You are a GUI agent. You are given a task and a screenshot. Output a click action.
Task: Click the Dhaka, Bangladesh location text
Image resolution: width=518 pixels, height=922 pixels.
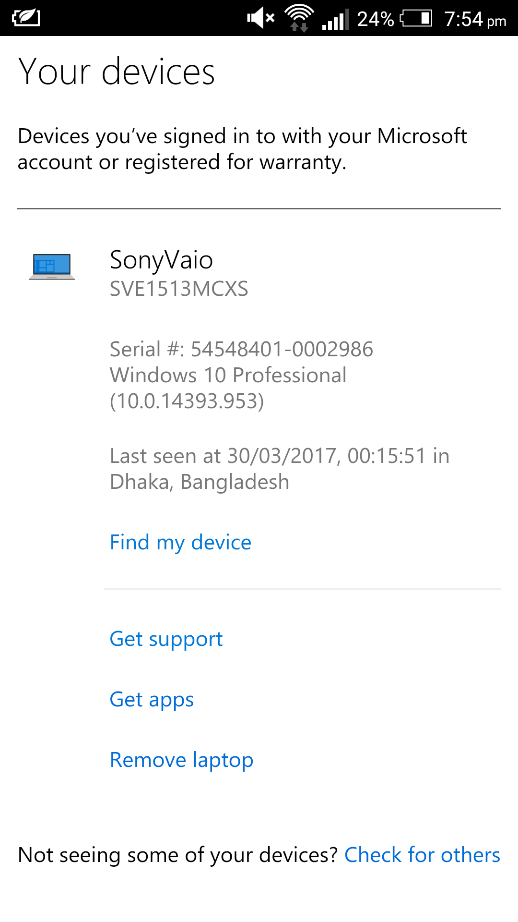tap(199, 481)
